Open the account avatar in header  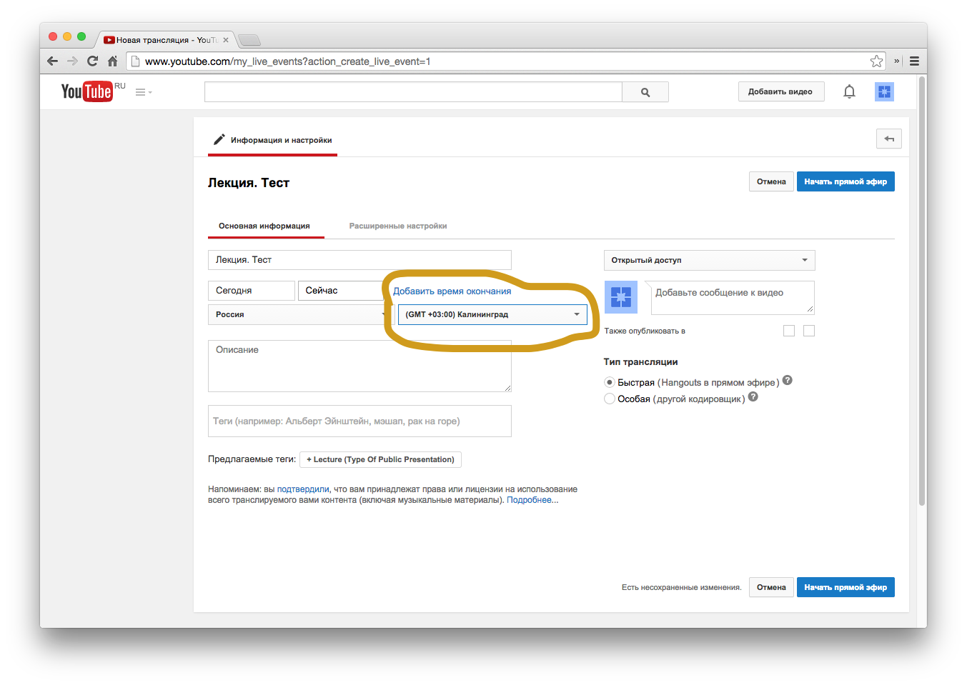(884, 91)
